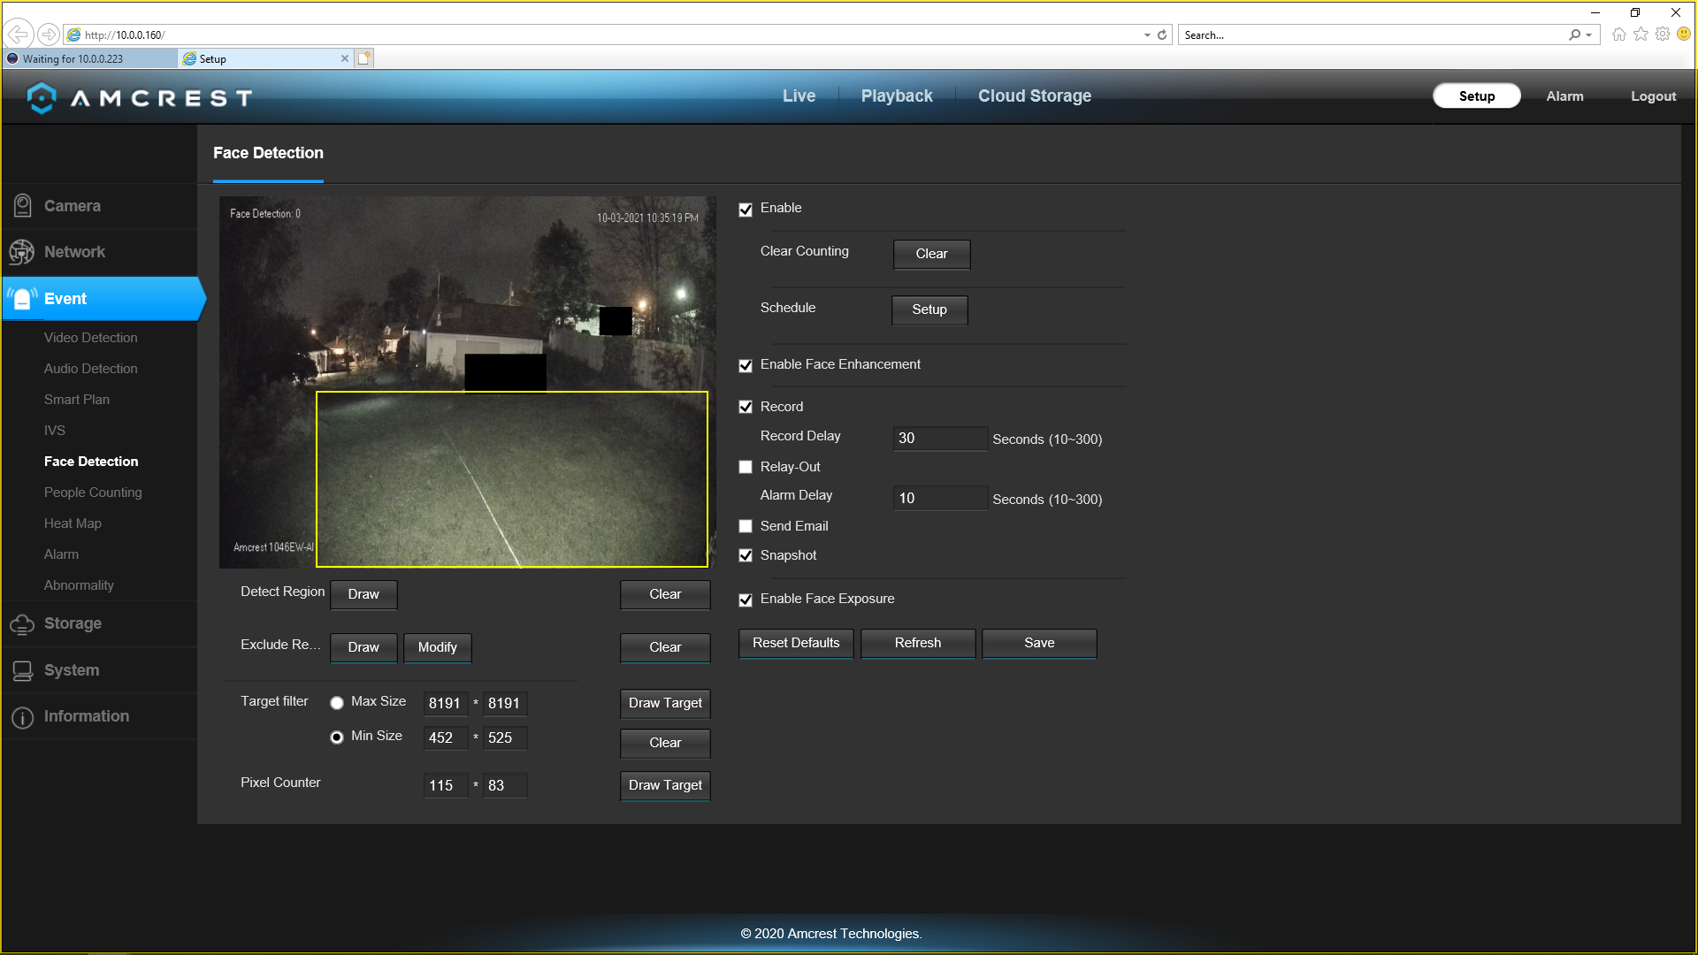Open Heat Map settings

(73, 523)
